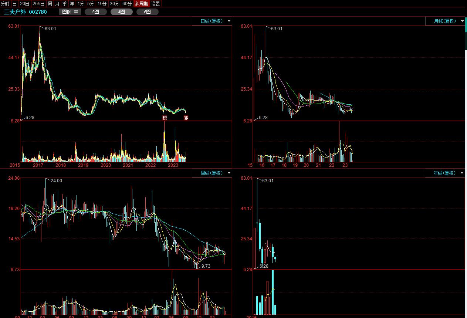Open the 月线(复权) period dropdown

[445, 21]
